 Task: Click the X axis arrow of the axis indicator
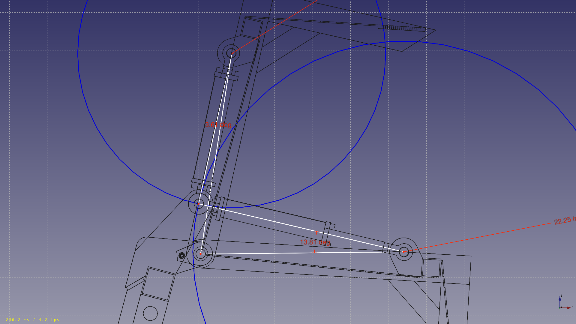coord(568,307)
